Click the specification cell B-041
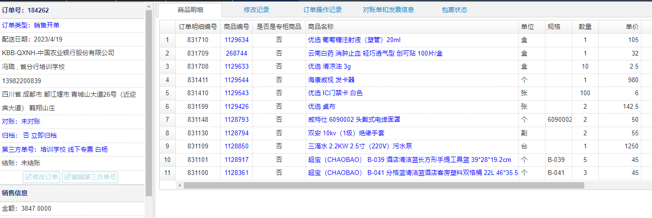This screenshot has height=218, width=652. pyautogui.click(x=558, y=173)
